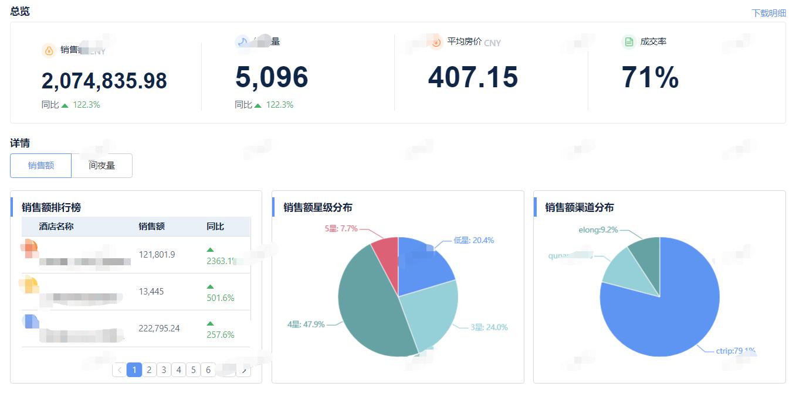
Task: Select the 销售额 tab
Action: pos(40,166)
